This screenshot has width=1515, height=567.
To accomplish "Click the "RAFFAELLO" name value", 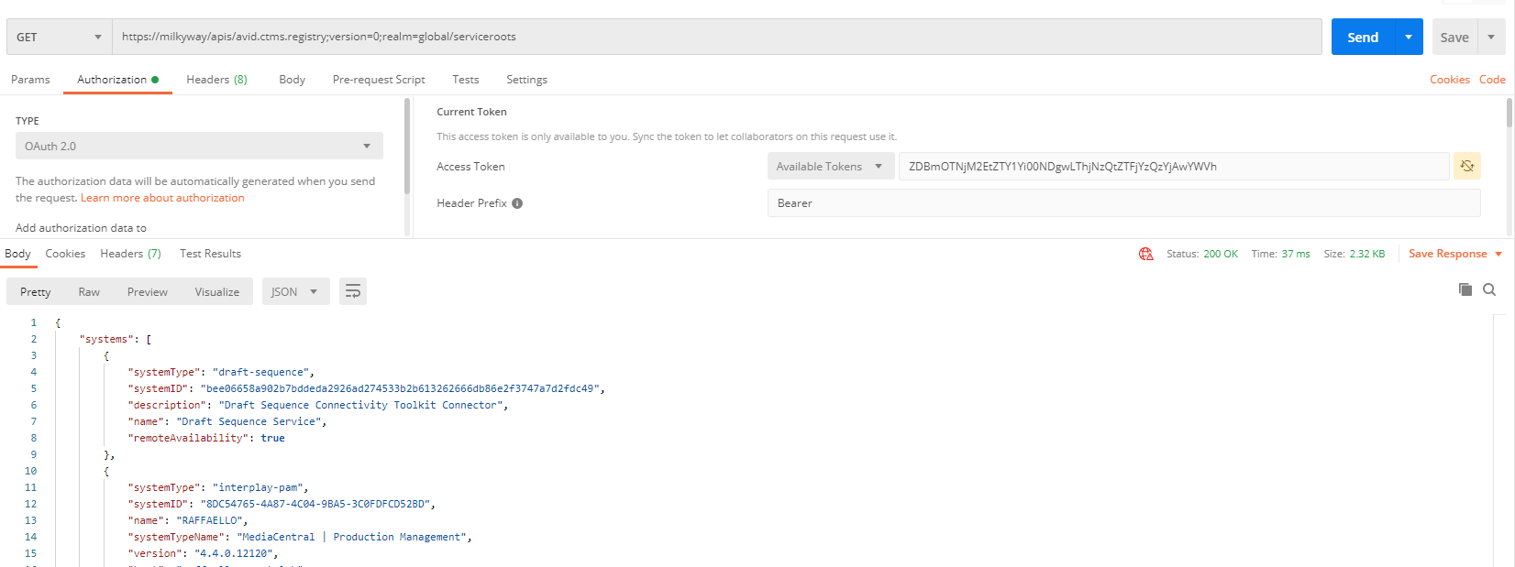I will (x=209, y=520).
